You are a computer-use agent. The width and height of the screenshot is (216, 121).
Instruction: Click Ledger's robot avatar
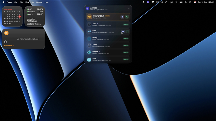coord(89,52)
